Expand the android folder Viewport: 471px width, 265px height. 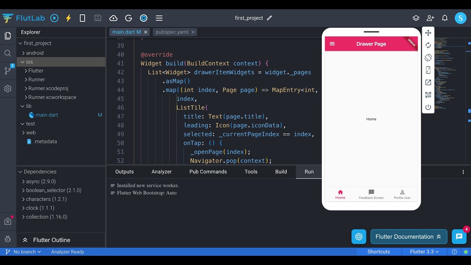click(x=23, y=53)
